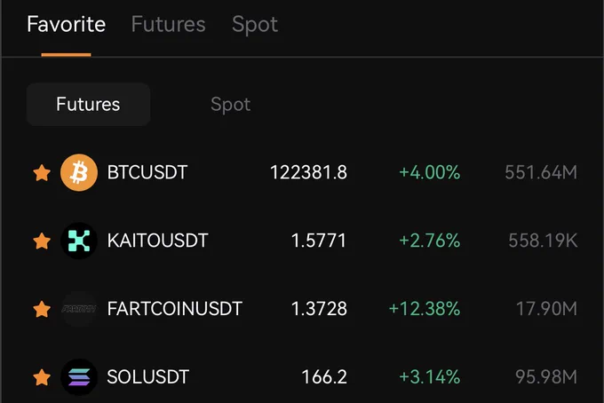Click the Fartcoin logo icon
604x403 pixels.
pos(79,309)
